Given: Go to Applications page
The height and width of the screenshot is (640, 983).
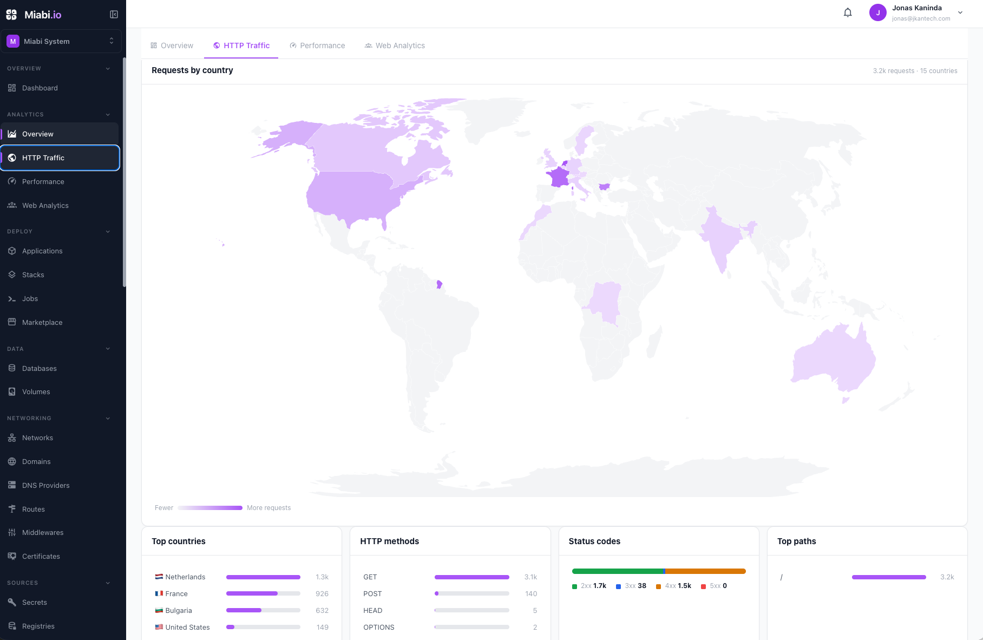Looking at the screenshot, I should tap(60, 251).
